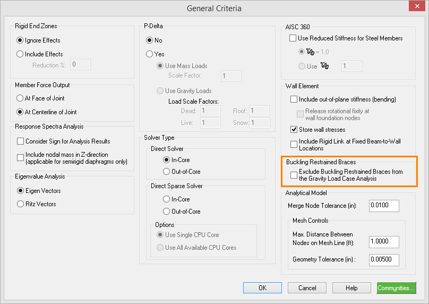Click the Merge Node Tolerance input field
This screenshot has height=304, width=429.
(383, 205)
